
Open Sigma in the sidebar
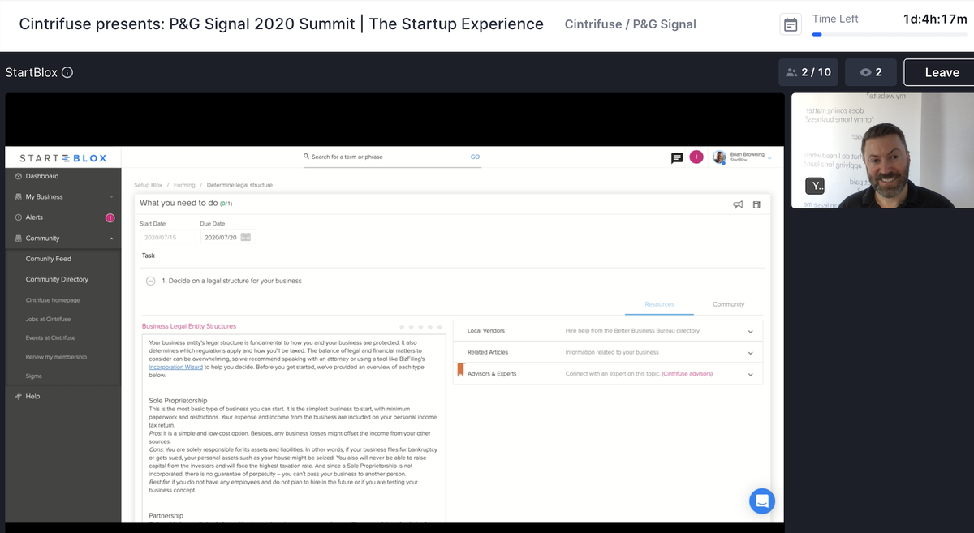pos(33,376)
